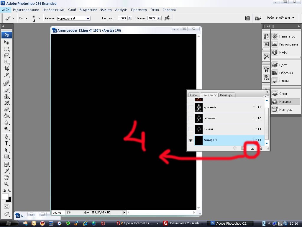Load channel as selection icon

235,148
